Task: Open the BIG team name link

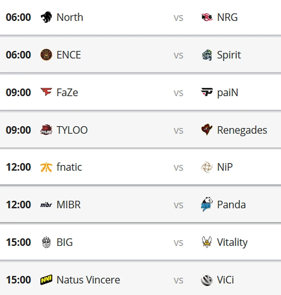Action: tap(65, 242)
